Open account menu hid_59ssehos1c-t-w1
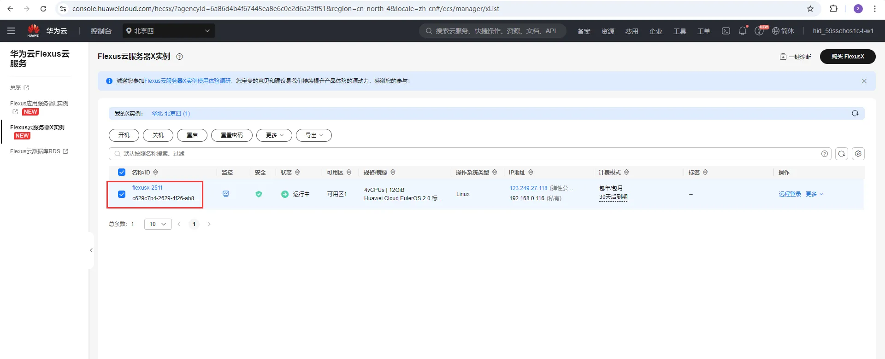Image resolution: width=885 pixels, height=359 pixels. coord(843,31)
